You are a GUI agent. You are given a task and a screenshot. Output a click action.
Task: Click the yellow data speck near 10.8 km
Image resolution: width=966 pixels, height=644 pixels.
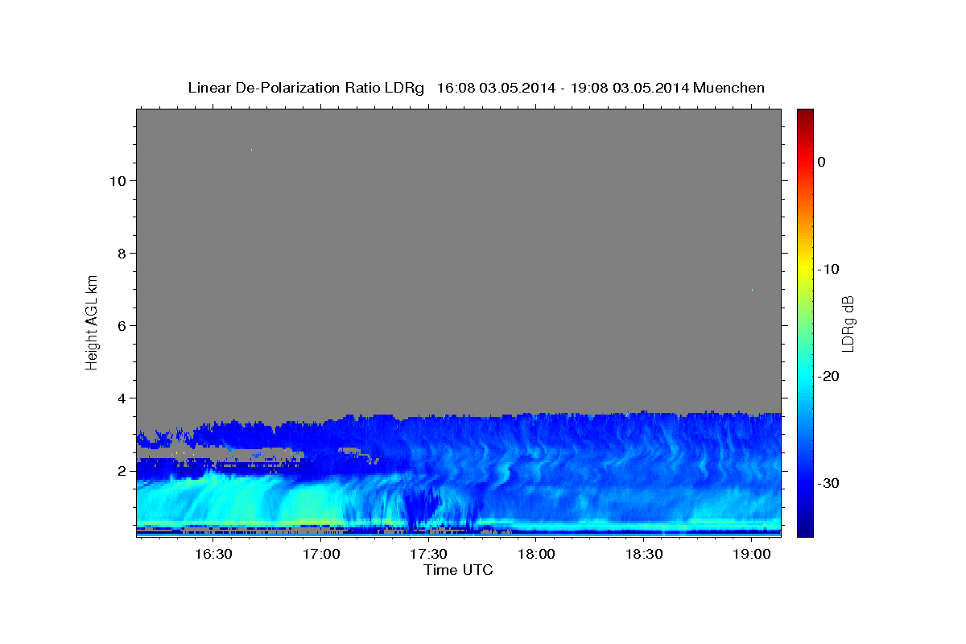[251, 150]
